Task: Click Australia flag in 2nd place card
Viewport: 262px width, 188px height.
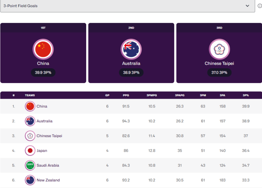Action: 131,49
